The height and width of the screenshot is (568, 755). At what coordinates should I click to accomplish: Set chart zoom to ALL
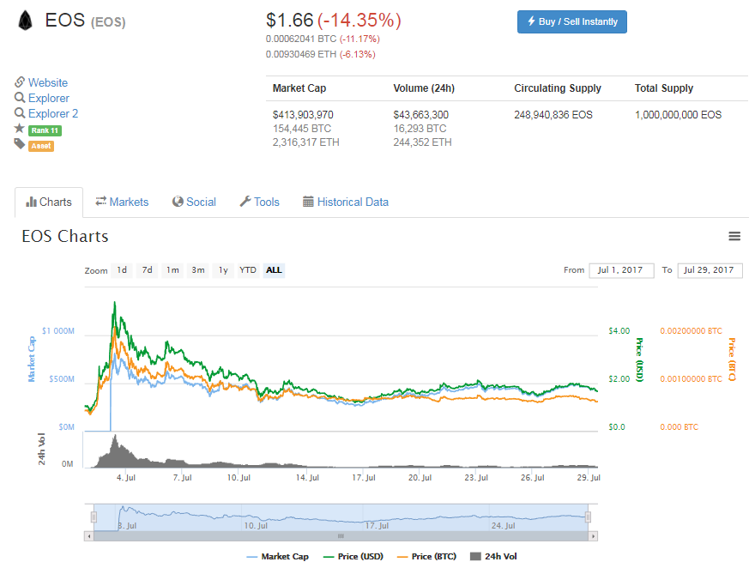click(274, 270)
